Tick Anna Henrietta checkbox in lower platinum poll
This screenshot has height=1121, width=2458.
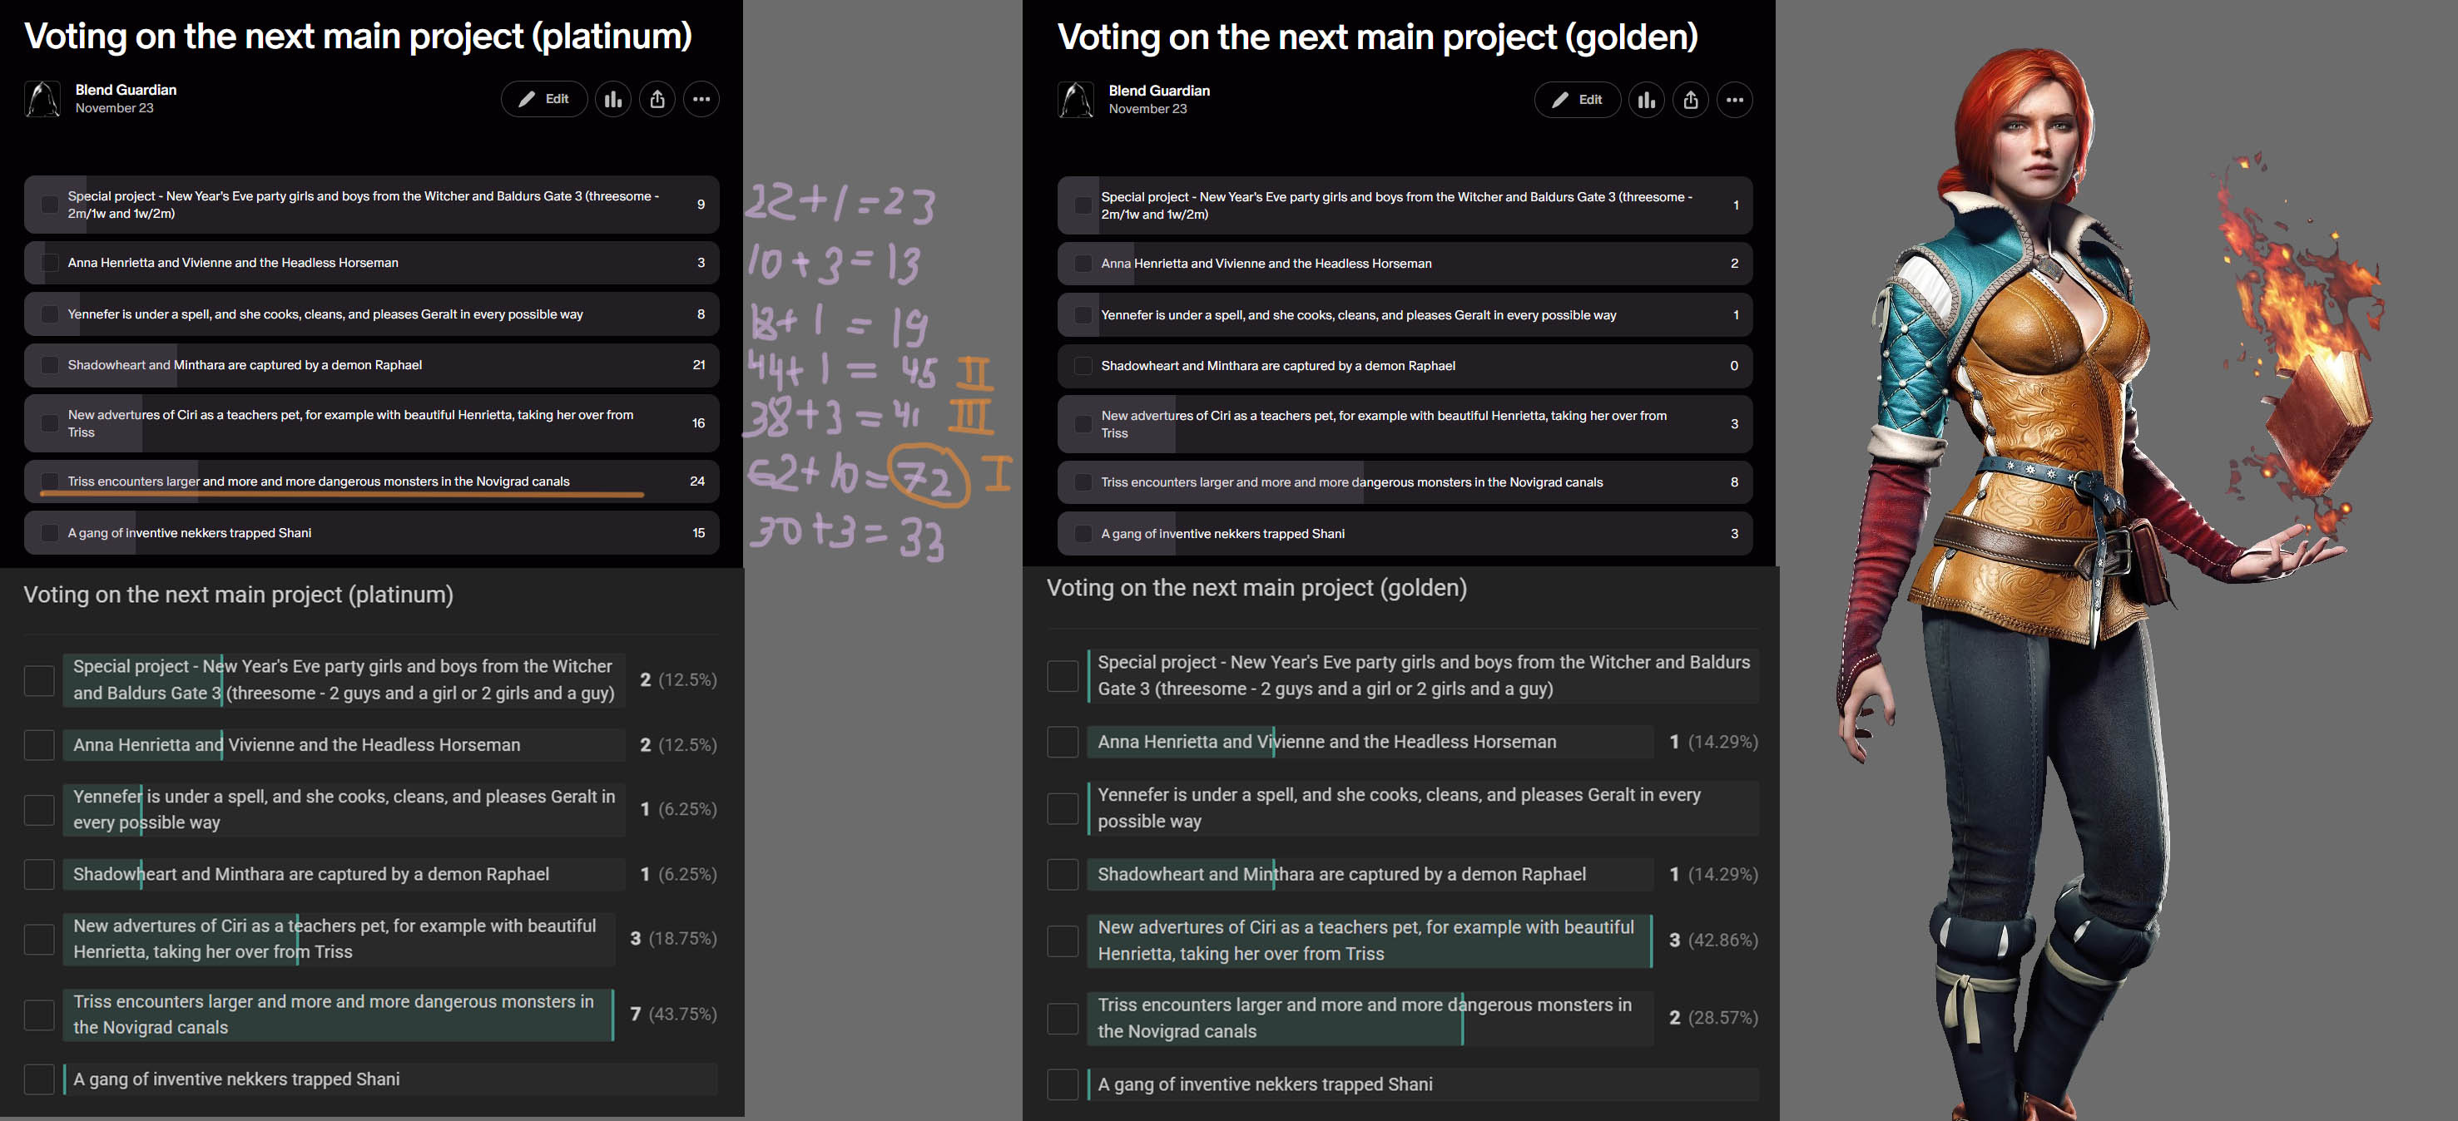[39, 745]
